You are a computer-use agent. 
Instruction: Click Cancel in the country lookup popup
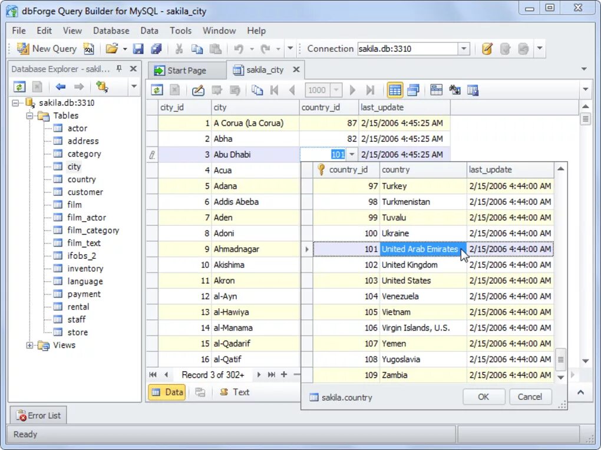530,397
